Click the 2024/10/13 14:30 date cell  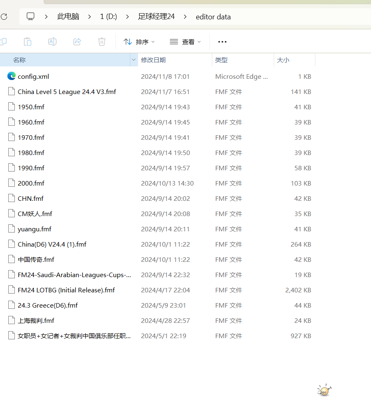pos(167,184)
